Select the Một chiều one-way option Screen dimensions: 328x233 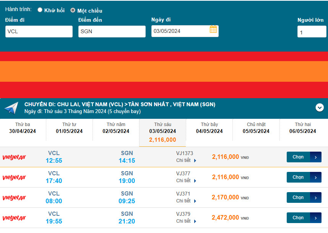tap(73, 10)
